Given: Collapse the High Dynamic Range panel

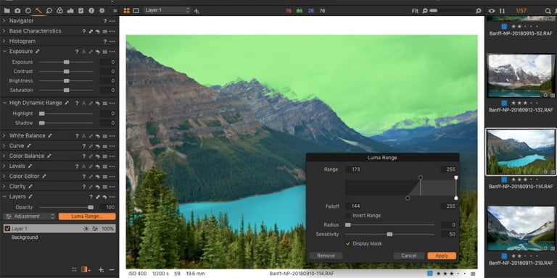Looking at the screenshot, I should [4, 104].
